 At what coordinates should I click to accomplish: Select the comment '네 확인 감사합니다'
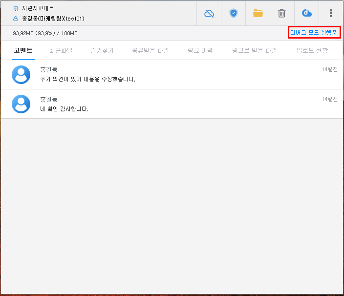[64, 108]
